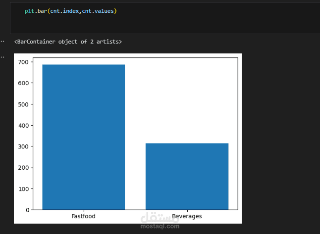Screen dimensions: 320x234
Task: Select the BarContainer output text
Action: pyautogui.click(x=68, y=42)
